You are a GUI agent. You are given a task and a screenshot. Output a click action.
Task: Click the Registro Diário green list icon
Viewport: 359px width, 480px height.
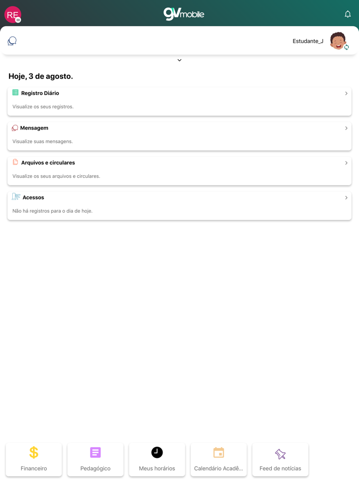click(x=15, y=93)
